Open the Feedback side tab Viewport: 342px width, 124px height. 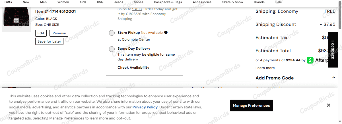333,50
